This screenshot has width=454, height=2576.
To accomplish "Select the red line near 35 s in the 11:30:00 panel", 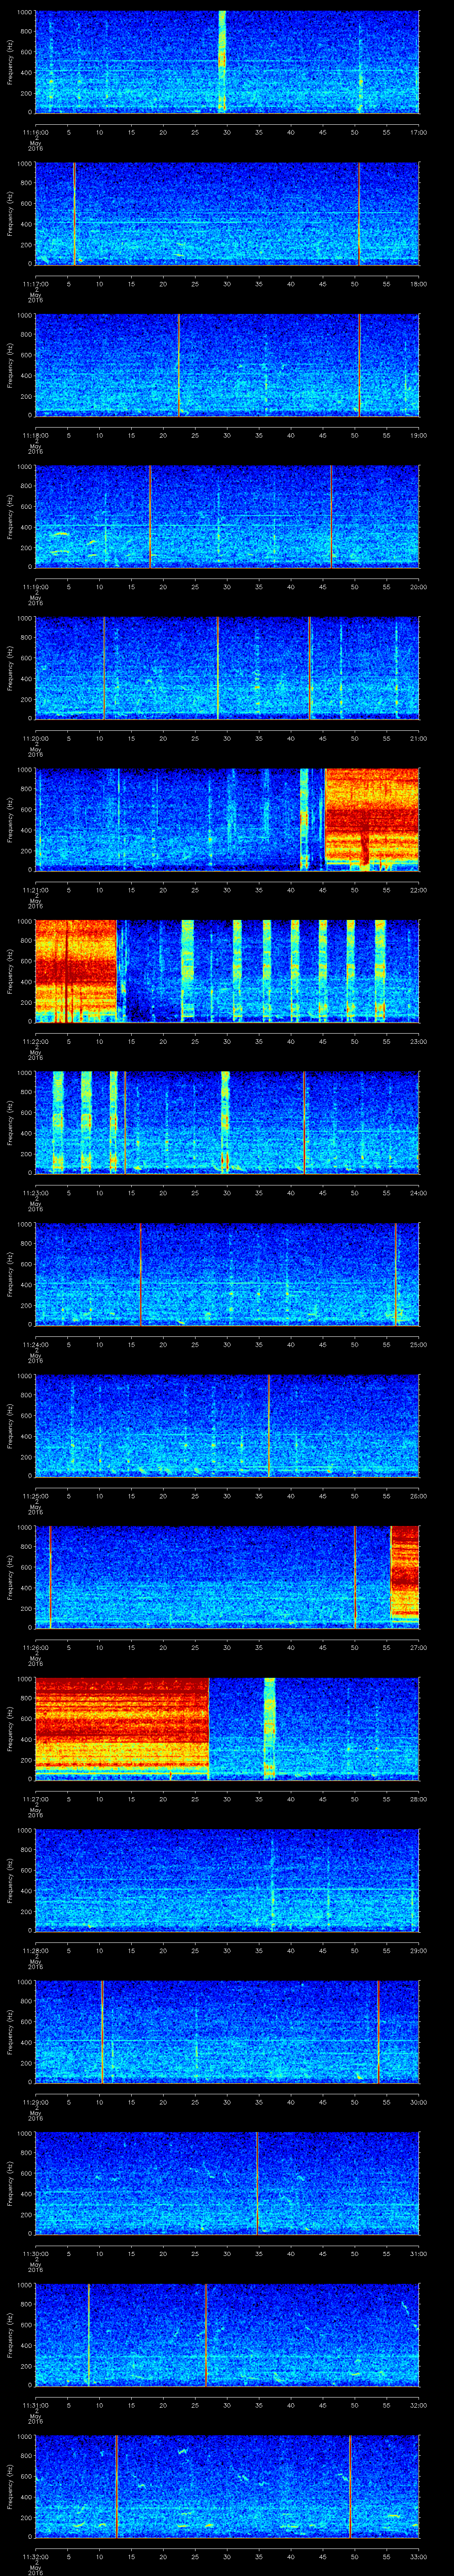I will [x=258, y=2183].
